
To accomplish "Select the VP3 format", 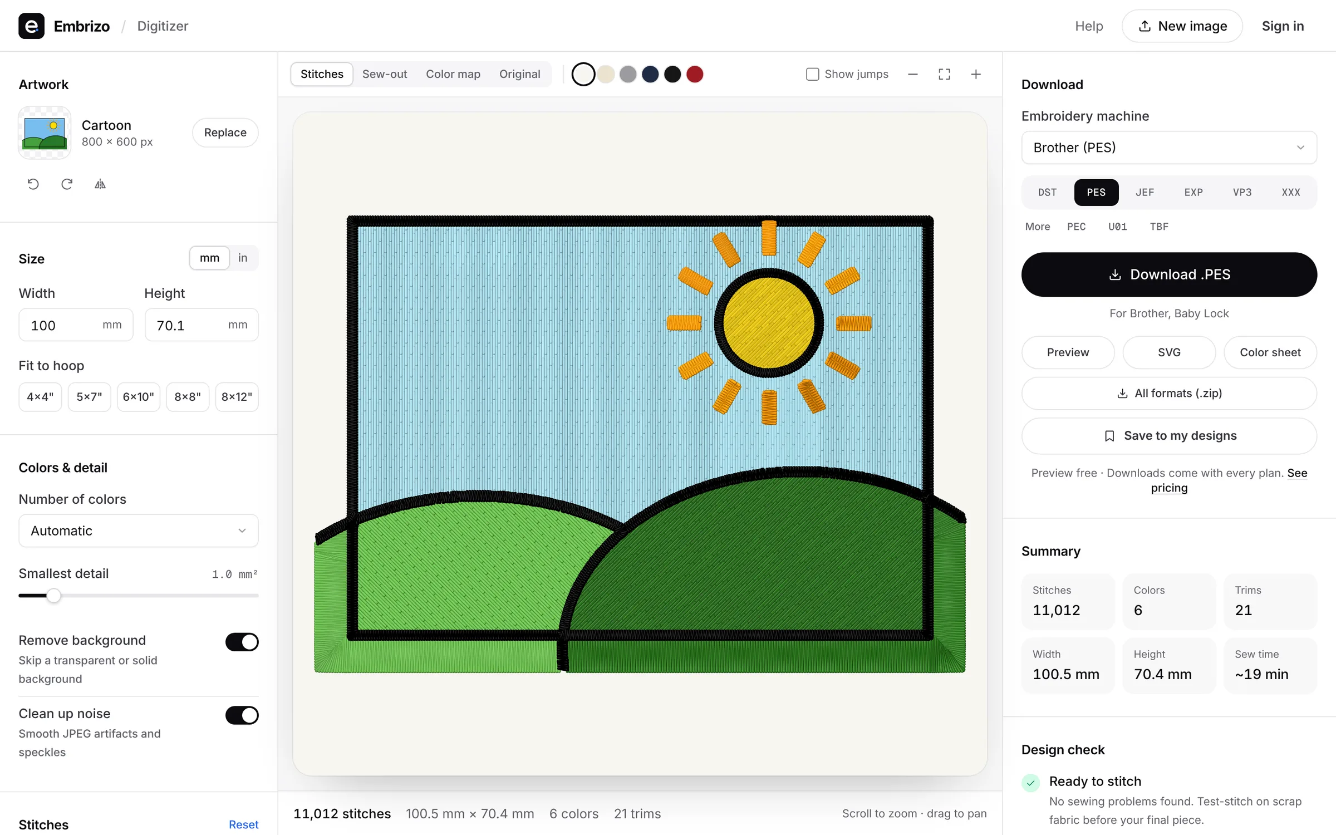I will pos(1242,193).
